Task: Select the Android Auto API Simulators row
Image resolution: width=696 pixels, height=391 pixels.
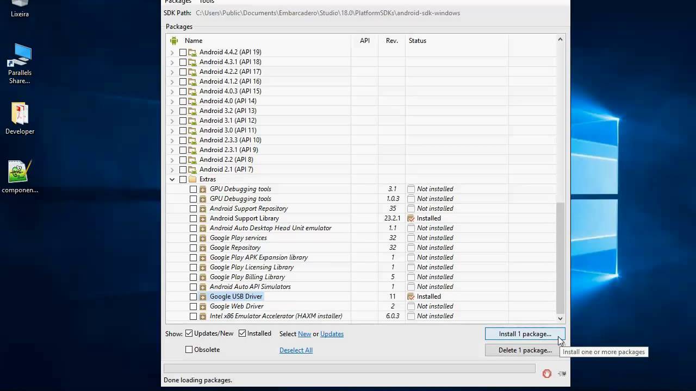Action: pos(361,287)
